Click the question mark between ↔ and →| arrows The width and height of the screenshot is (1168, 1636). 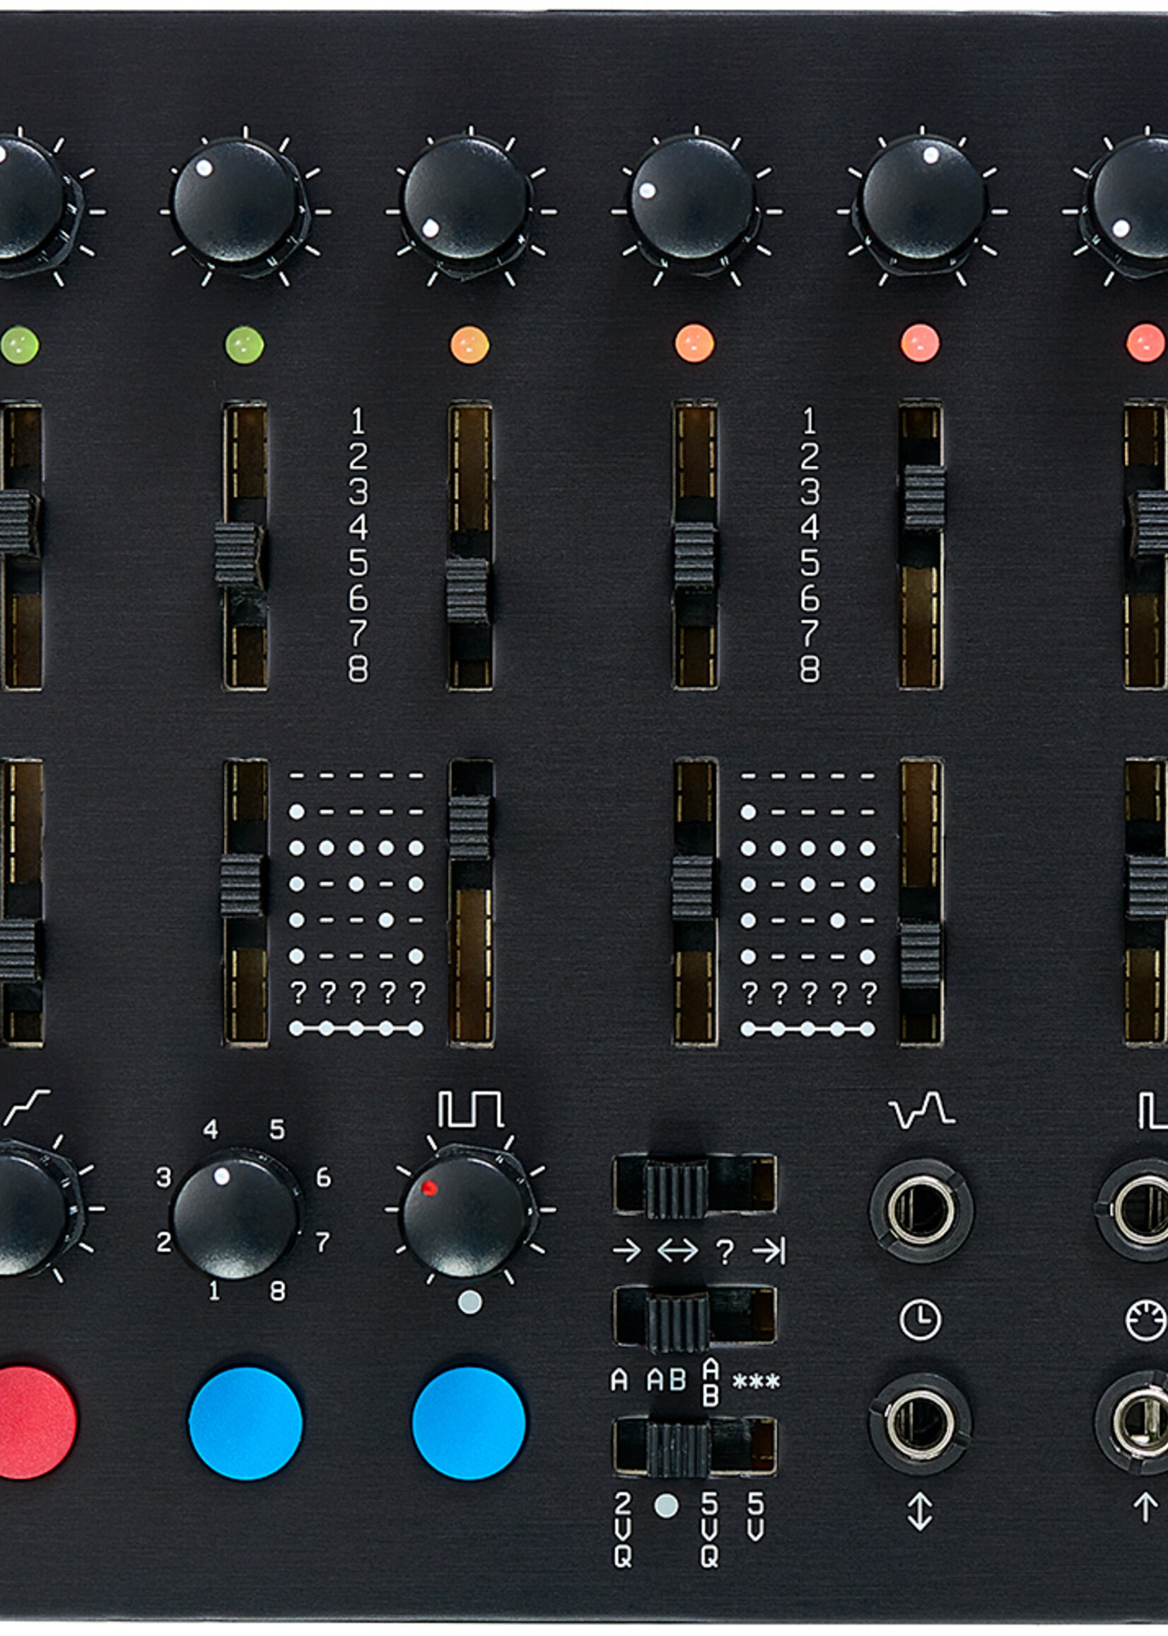[725, 1252]
